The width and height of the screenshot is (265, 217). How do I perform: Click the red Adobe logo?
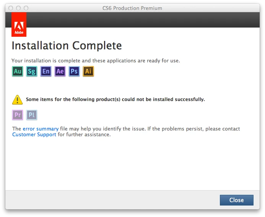click(x=19, y=24)
